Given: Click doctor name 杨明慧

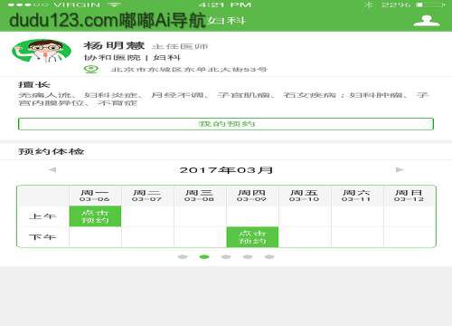Looking at the screenshot, I should point(114,45).
